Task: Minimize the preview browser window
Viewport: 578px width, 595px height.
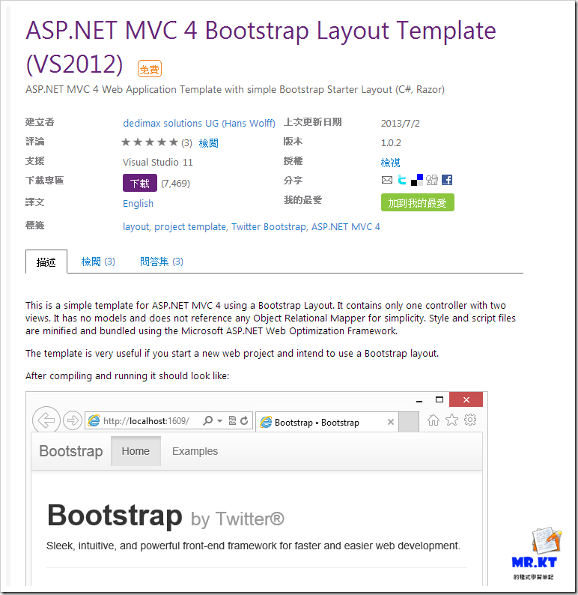Action: click(419, 400)
